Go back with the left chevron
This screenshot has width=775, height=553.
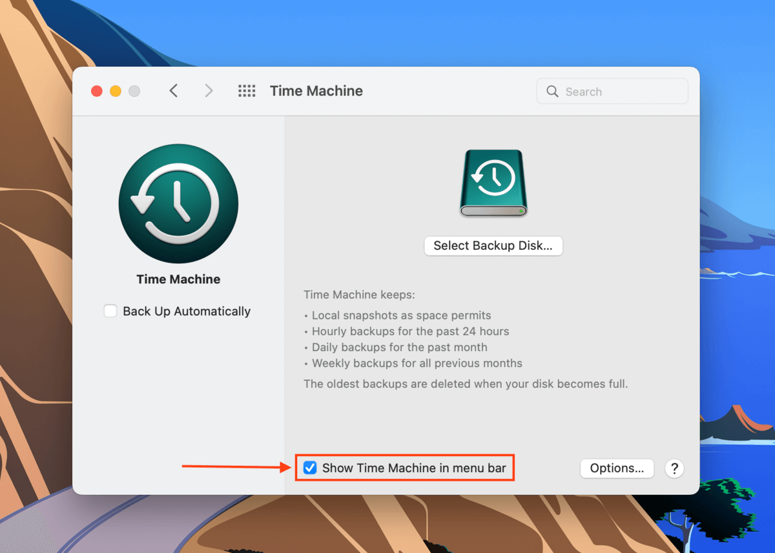[173, 91]
